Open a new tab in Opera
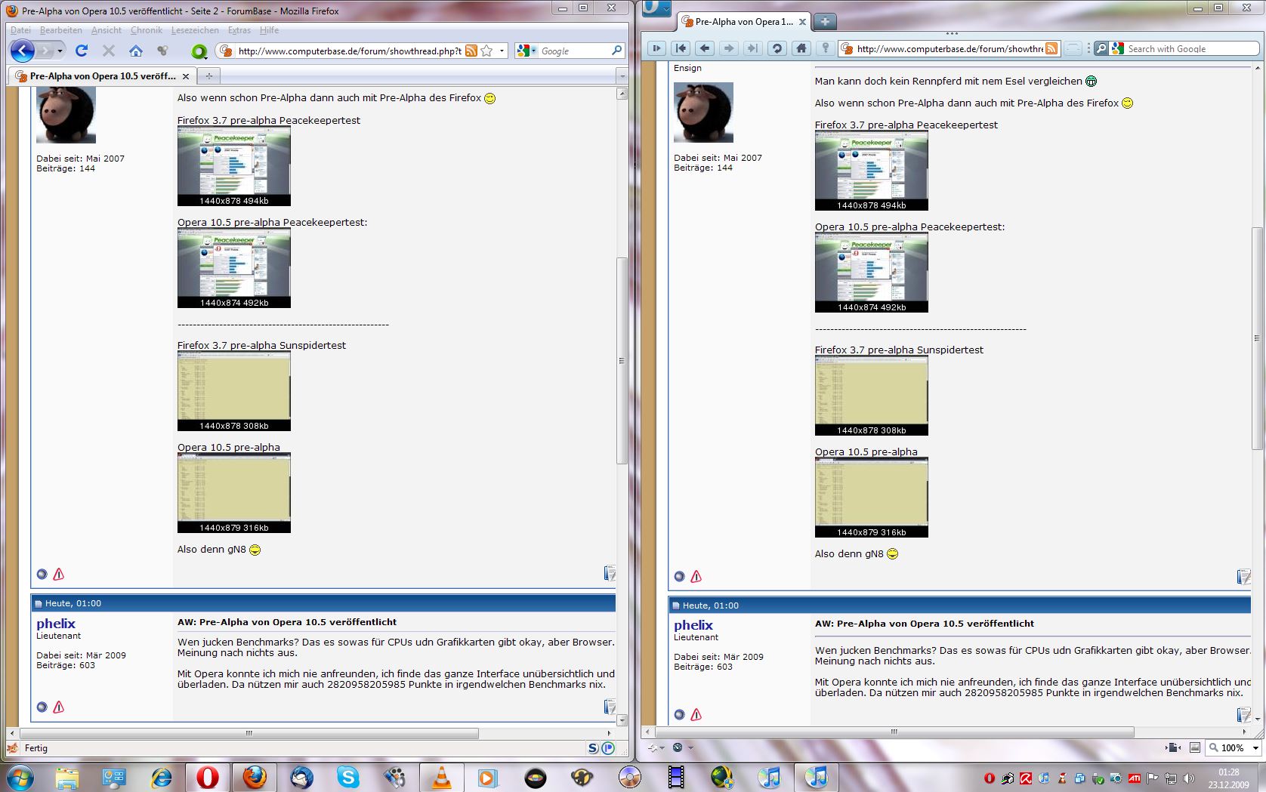Screen dimensions: 1266x792 [825, 22]
